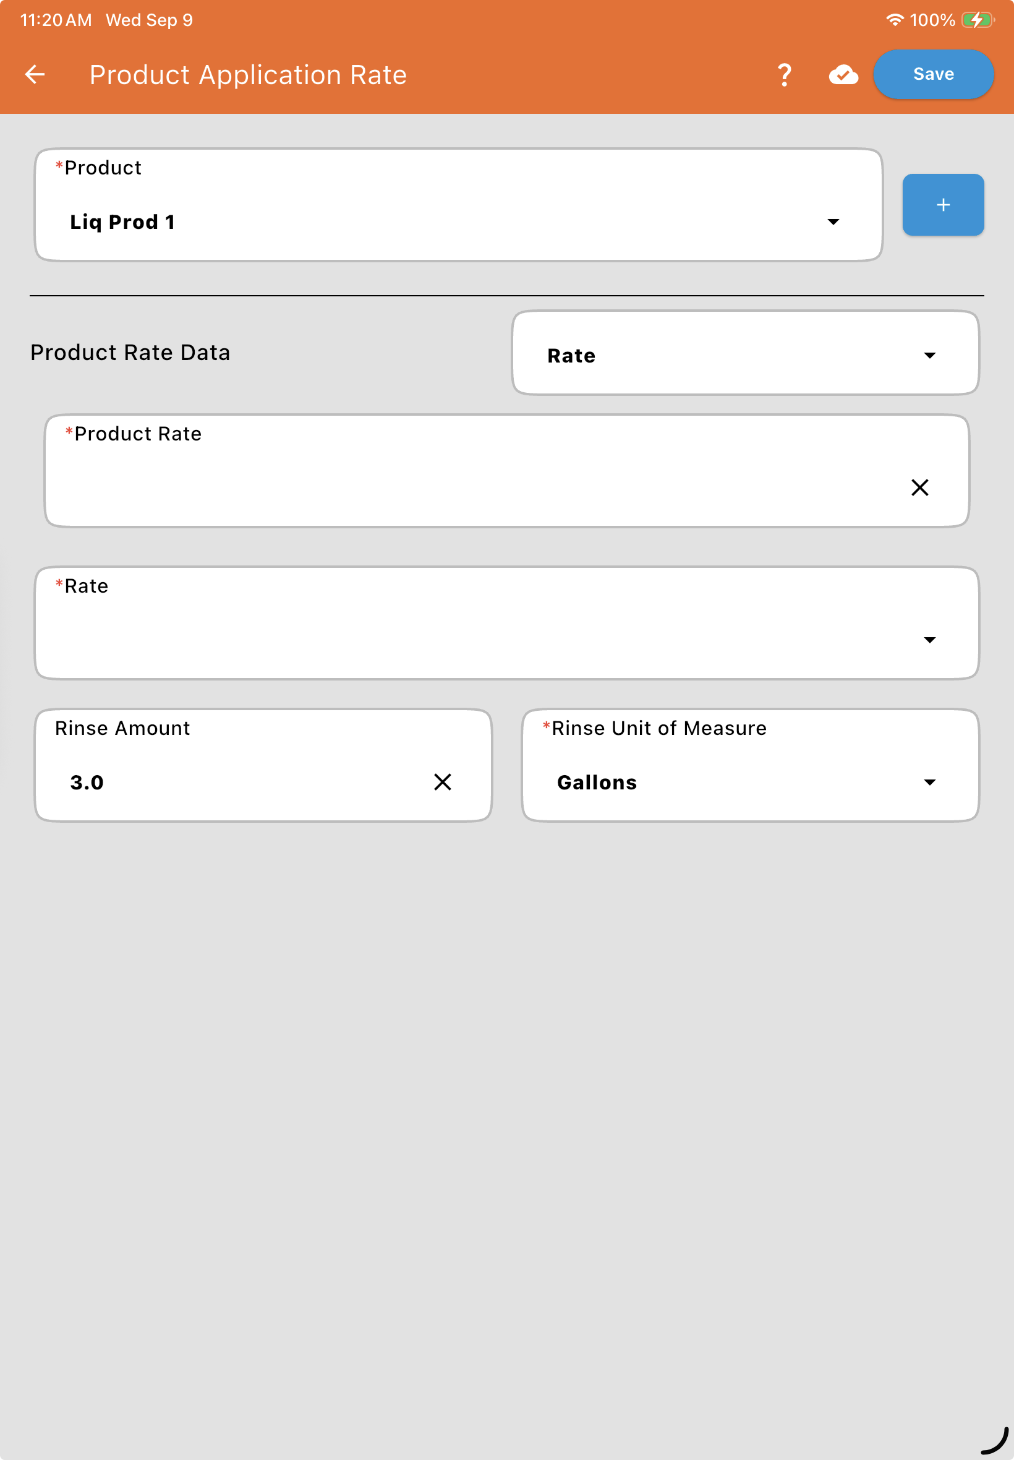Tap the Wi-Fi icon in status bar
Viewport: 1014px width, 1460px height.
(x=895, y=20)
